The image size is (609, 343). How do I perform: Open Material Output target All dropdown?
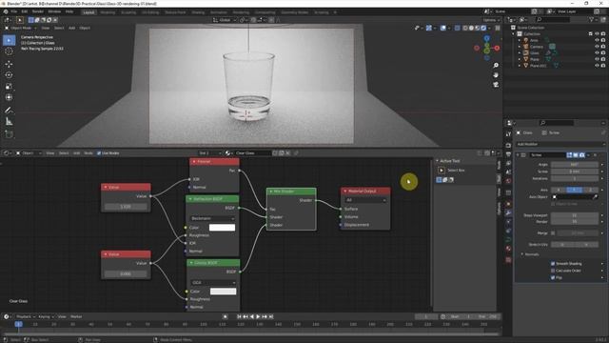tap(365, 200)
